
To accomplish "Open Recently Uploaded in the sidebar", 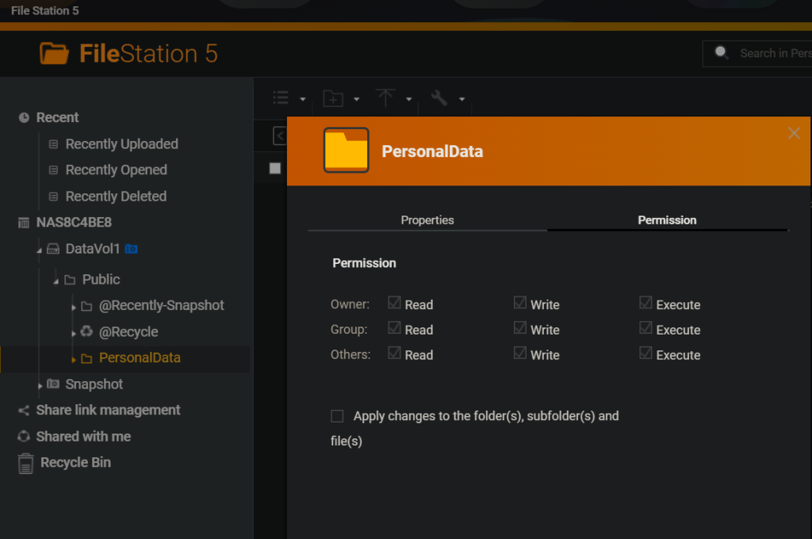I will click(x=121, y=144).
